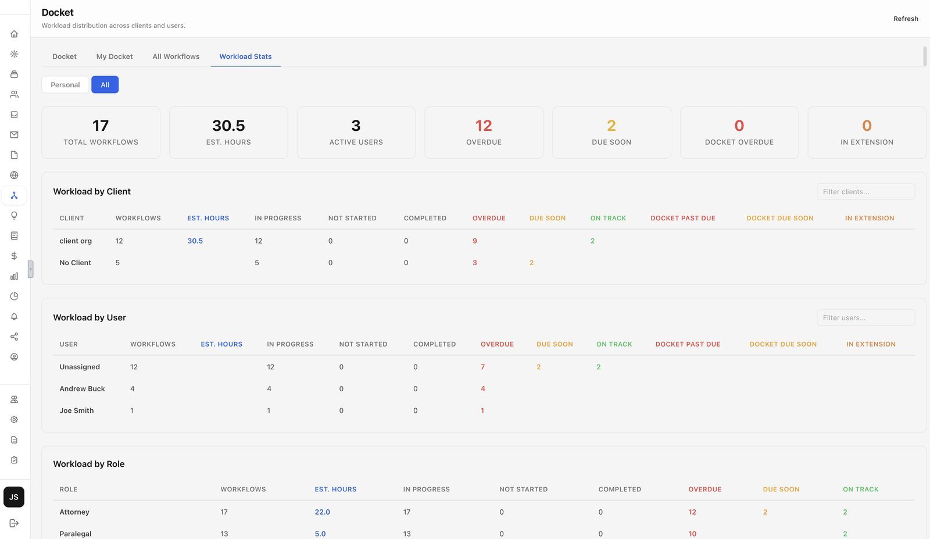Image resolution: width=930 pixels, height=539 pixels.
Task: Click the pie chart sidebar icon
Action: point(14,297)
